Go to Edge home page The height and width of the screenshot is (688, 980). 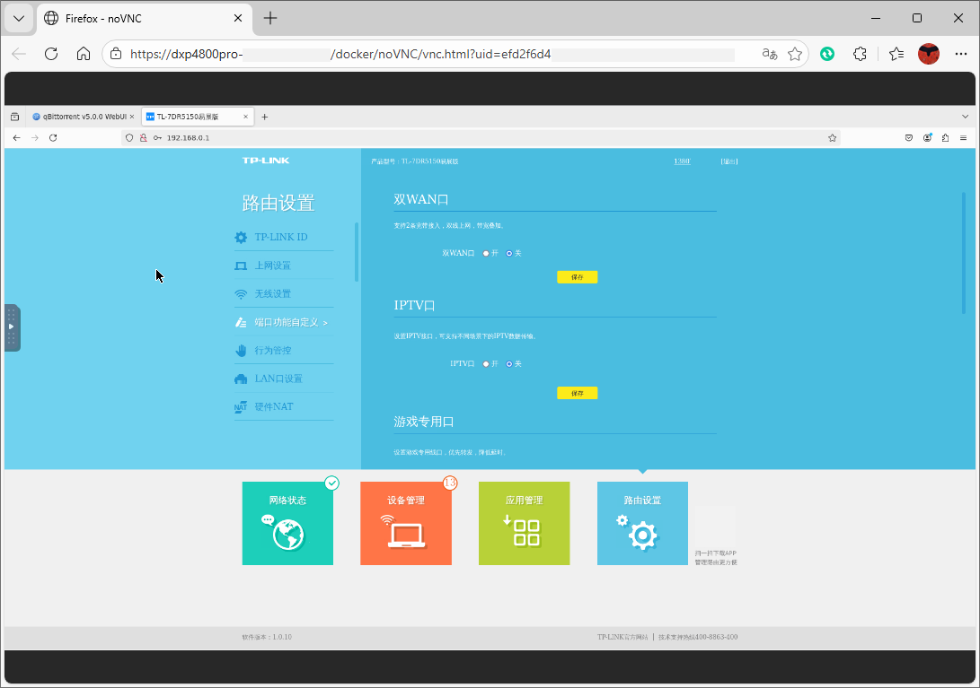[84, 54]
